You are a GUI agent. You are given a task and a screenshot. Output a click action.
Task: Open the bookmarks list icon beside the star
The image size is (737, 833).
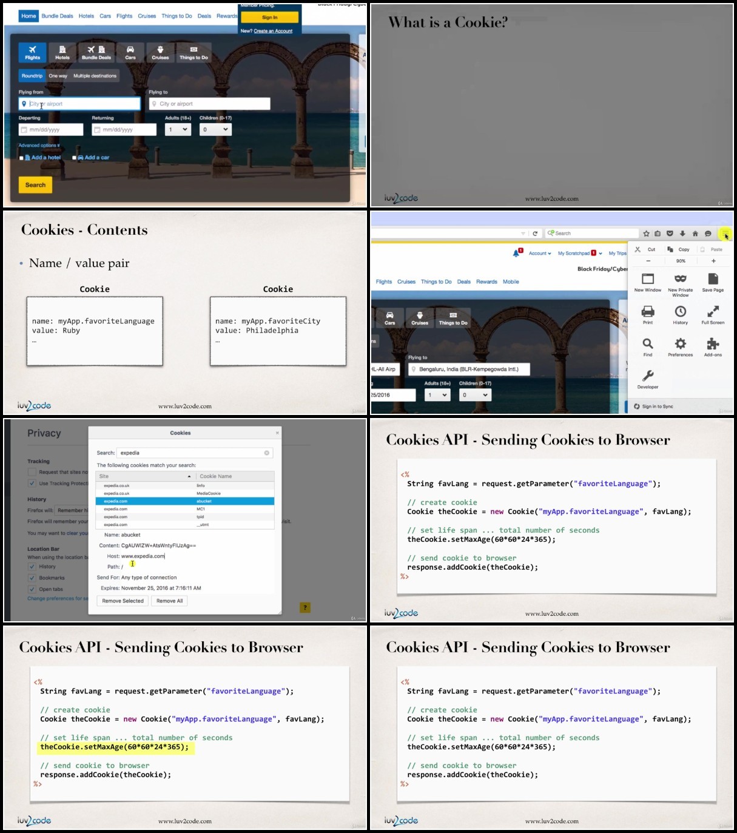pos(658,234)
